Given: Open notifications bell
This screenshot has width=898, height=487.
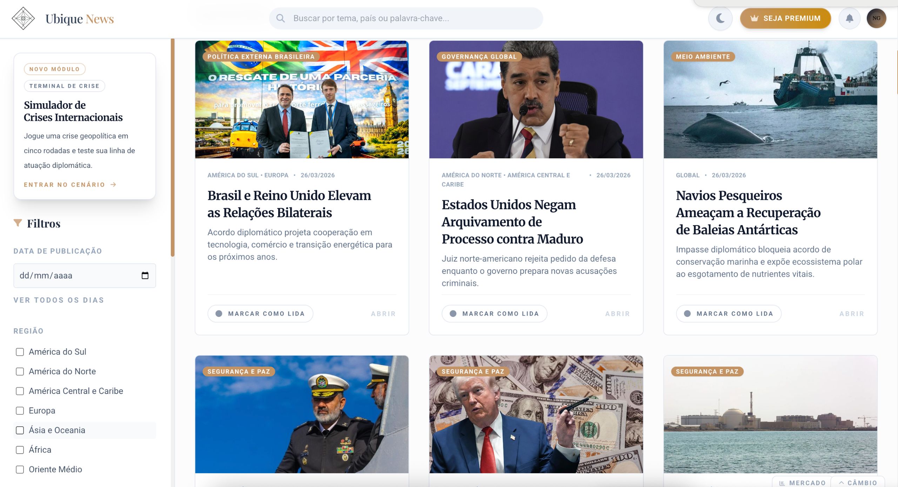Looking at the screenshot, I should 849,18.
